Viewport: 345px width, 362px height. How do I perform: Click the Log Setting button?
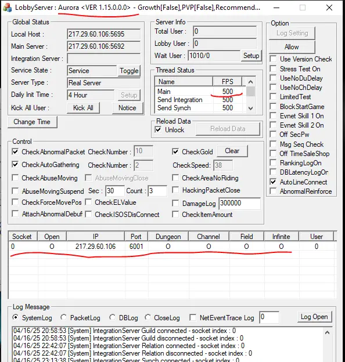pos(292,33)
